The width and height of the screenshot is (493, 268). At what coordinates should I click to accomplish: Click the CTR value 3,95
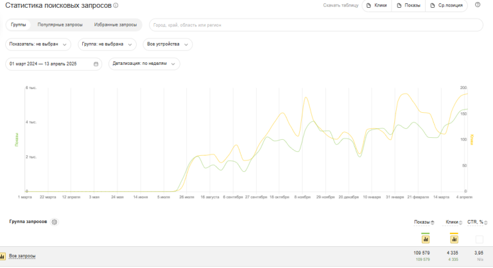[x=479, y=253]
